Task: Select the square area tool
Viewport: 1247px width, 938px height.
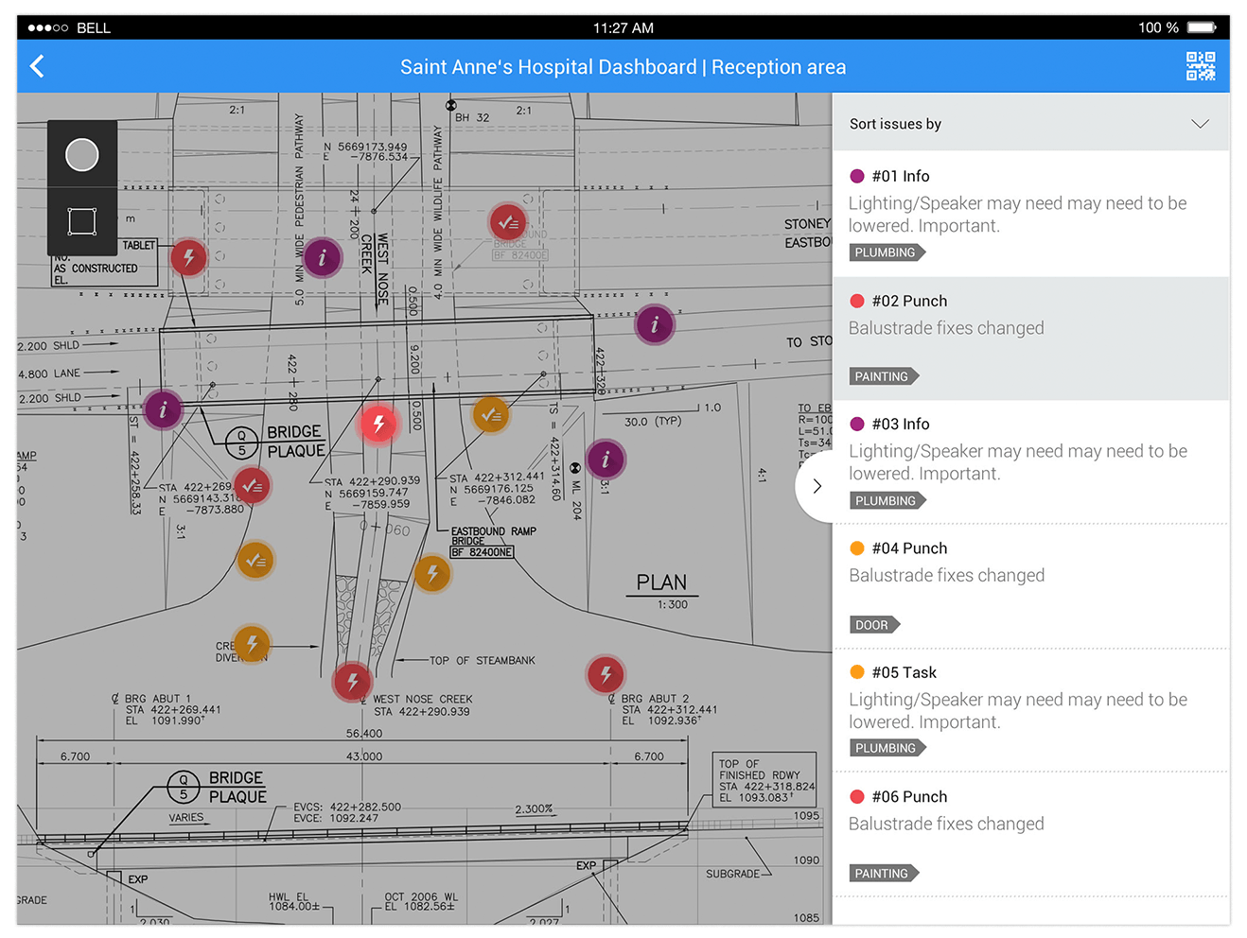Action: coord(82,222)
